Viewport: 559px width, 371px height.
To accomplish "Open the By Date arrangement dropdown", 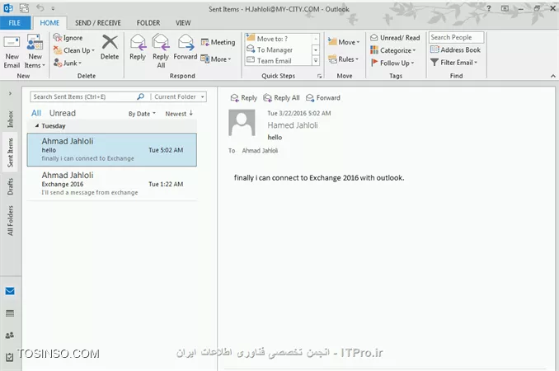I will [x=142, y=114].
